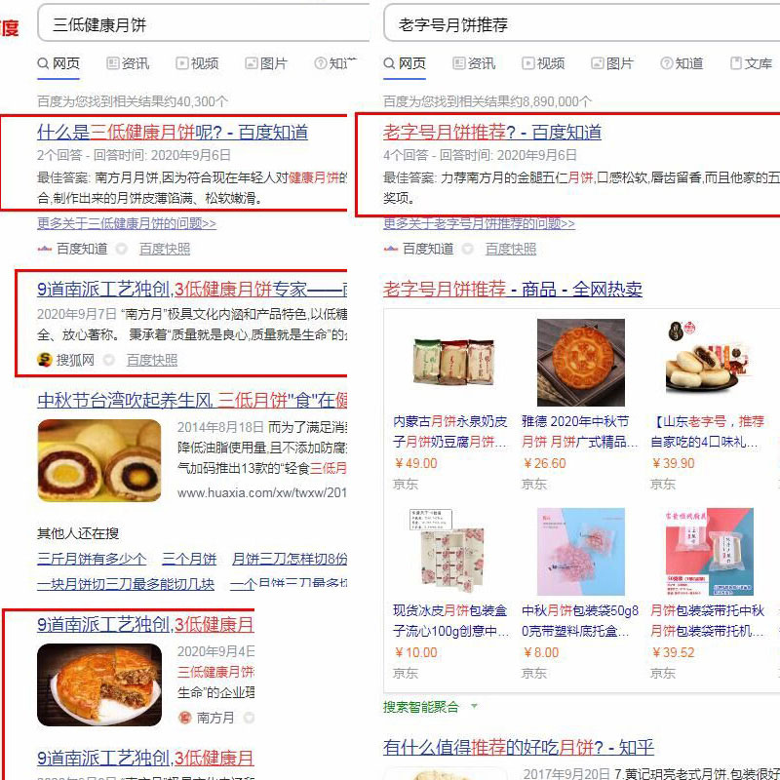Click the 南方月 source icon

tap(185, 718)
